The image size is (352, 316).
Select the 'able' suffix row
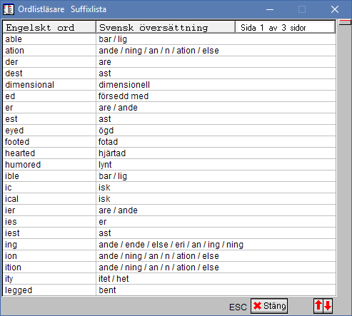(169, 39)
